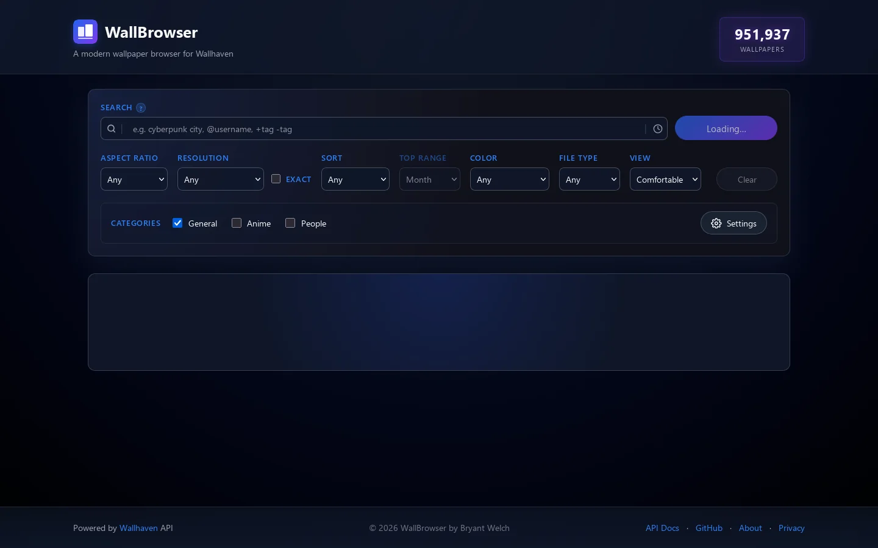Open search history clock icon
Screen dimensions: 878x548
pos(658,128)
